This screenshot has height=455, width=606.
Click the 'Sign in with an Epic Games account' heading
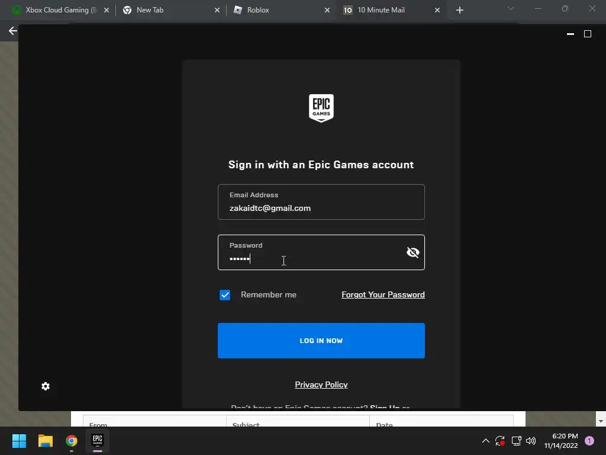[x=321, y=165]
